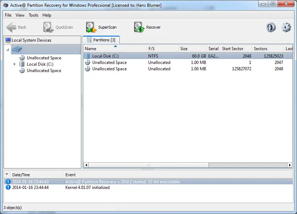This screenshot has height=214, width=297.
Task: Sort by the Size column header
Action: click(x=192, y=49)
